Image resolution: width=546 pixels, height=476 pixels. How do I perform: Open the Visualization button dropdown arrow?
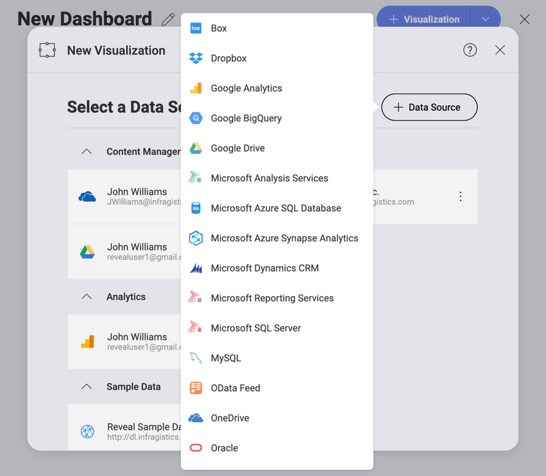(x=485, y=19)
